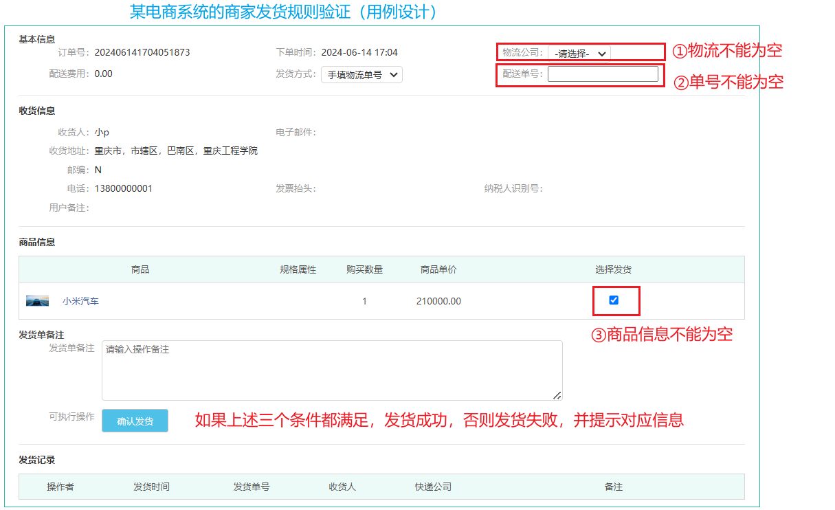This screenshot has width=835, height=510.
Task: Click the order number 202406141704051873
Action: (142, 52)
